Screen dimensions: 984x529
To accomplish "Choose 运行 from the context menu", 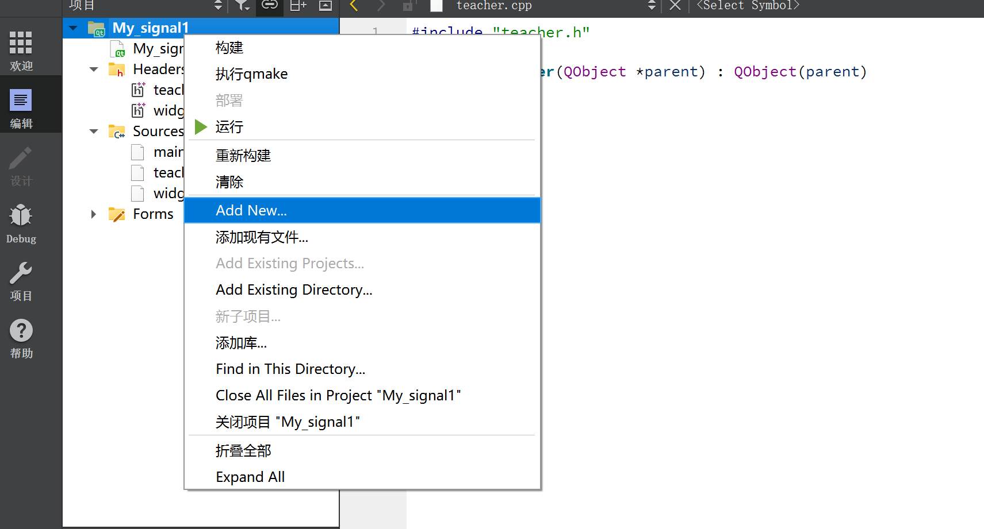I will [362, 127].
